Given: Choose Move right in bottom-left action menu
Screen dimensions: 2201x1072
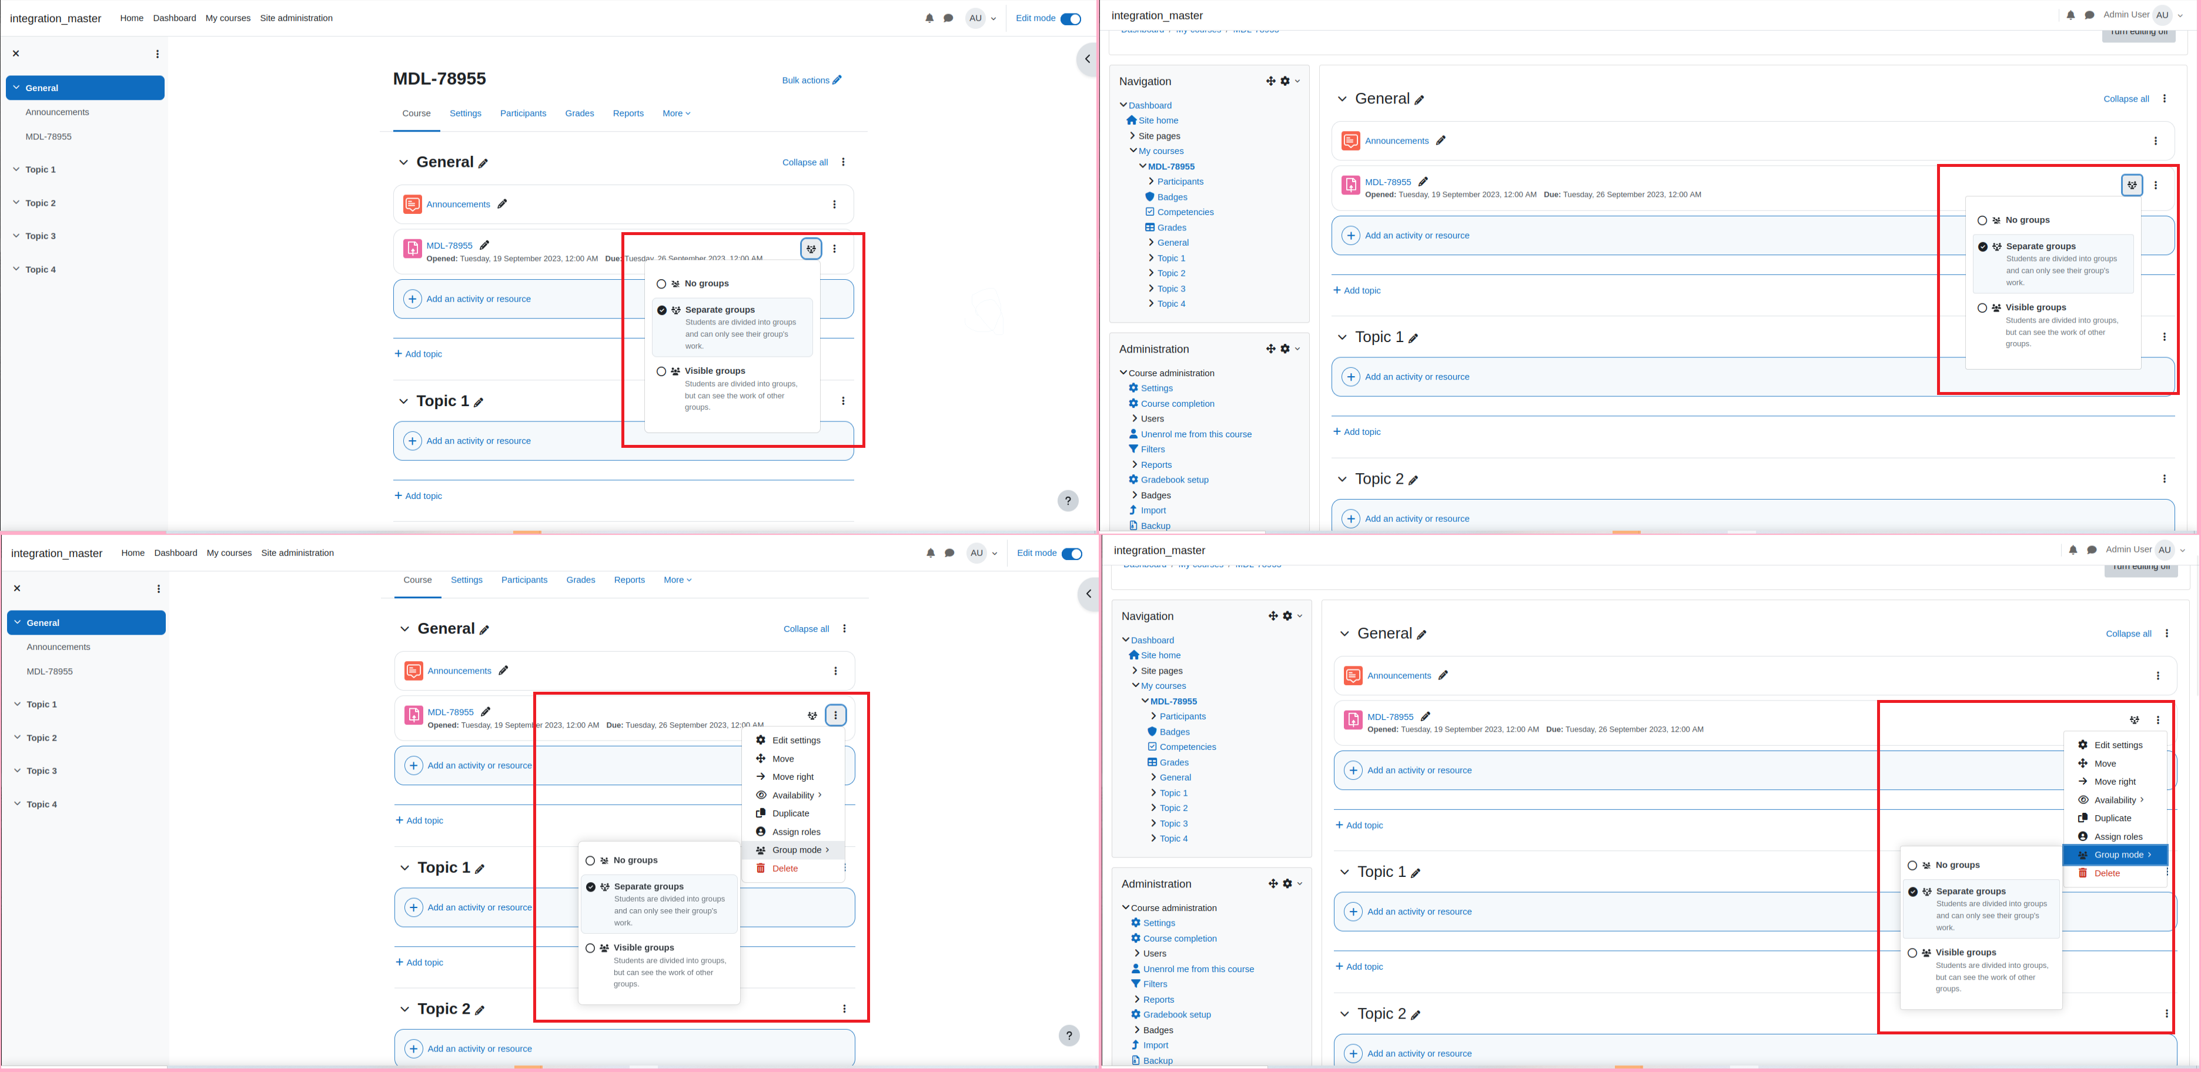Looking at the screenshot, I should [793, 776].
